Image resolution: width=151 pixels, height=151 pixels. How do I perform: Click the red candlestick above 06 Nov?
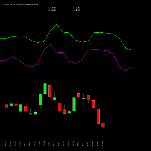coord(6,106)
